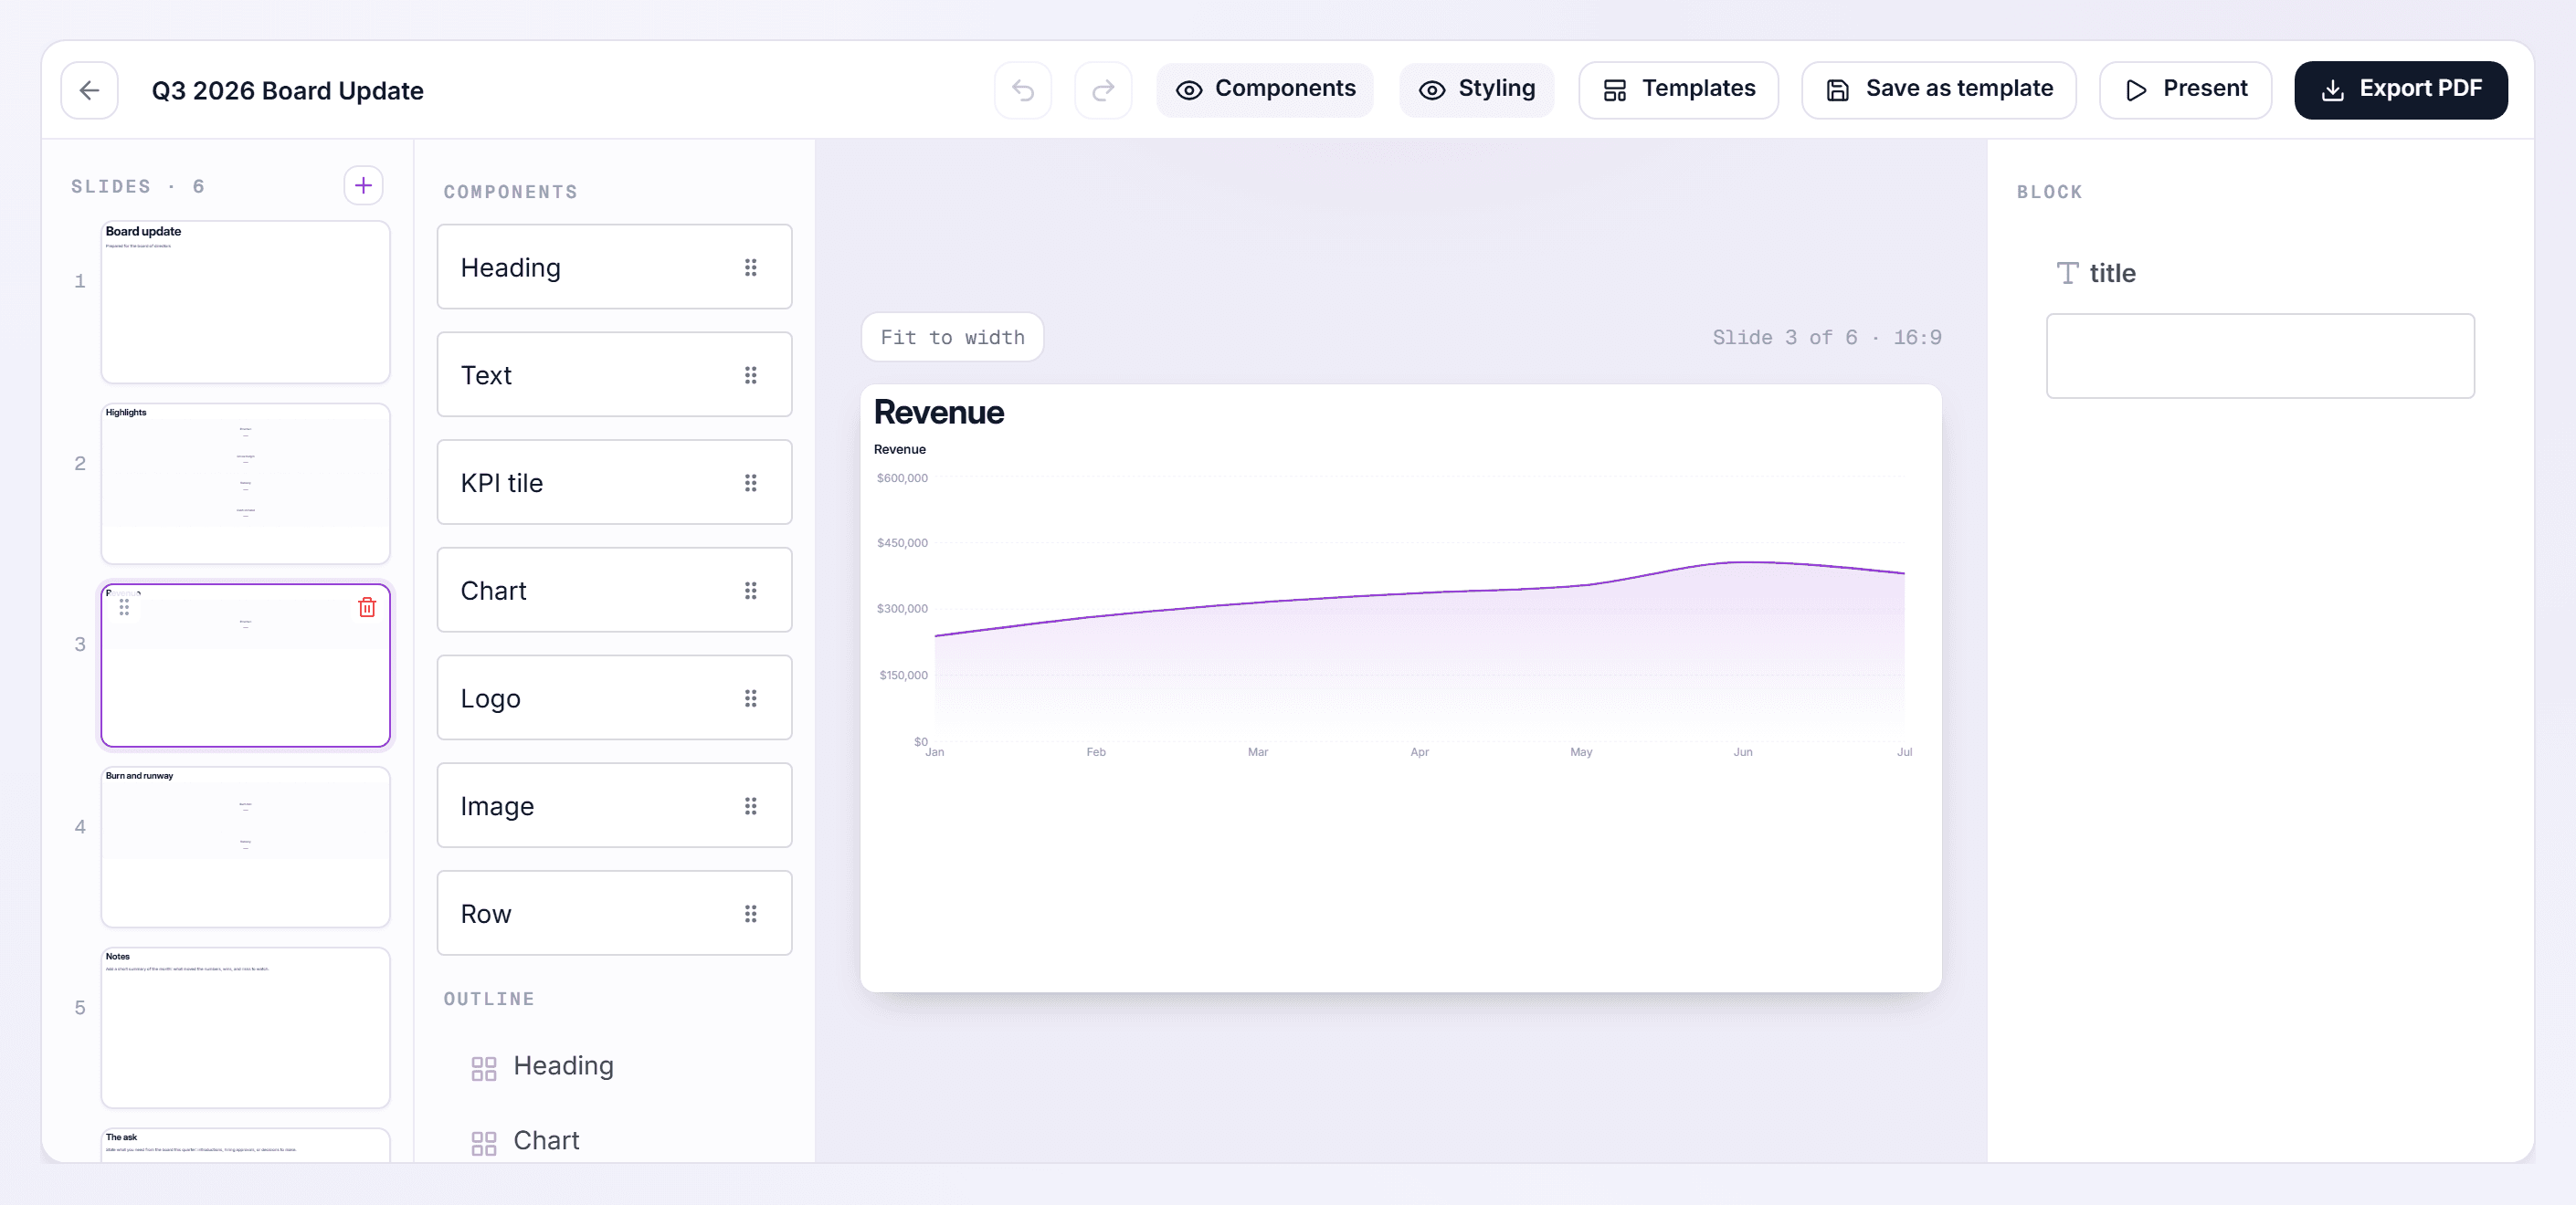Open the Templates gallery

tap(1678, 90)
